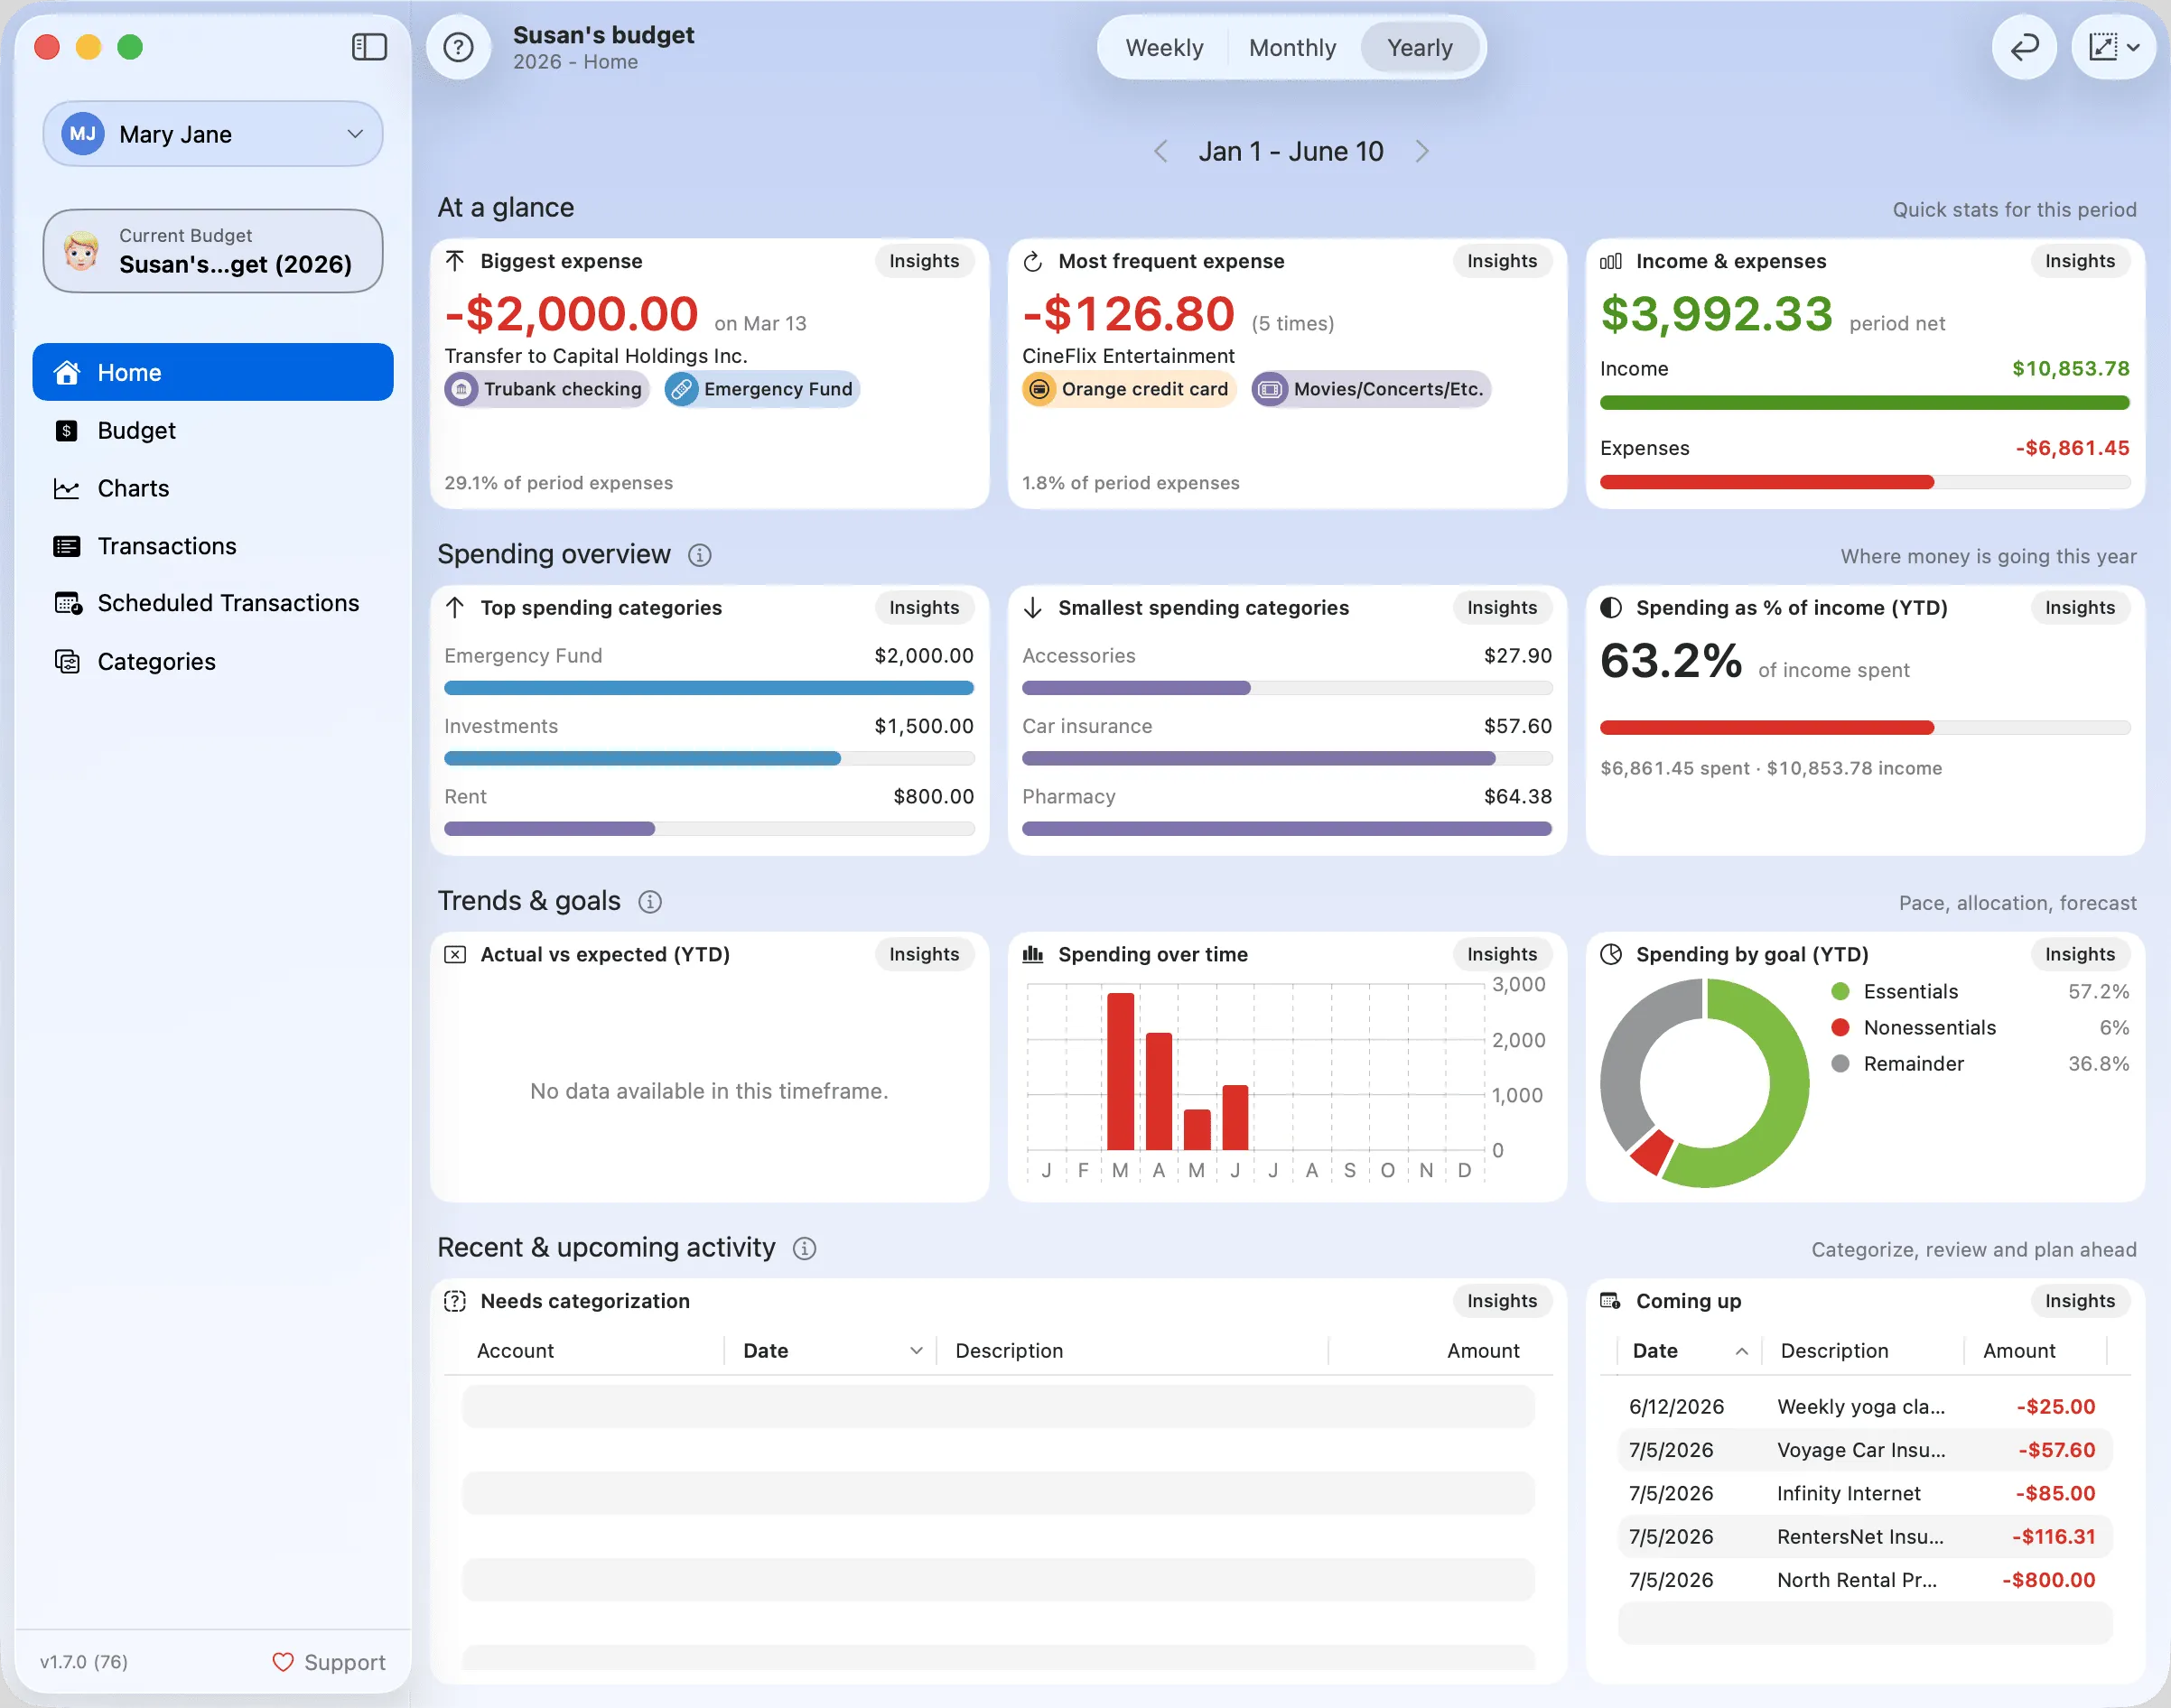Open Insights for Top spending categories
This screenshot has width=2171, height=1708.
click(924, 607)
